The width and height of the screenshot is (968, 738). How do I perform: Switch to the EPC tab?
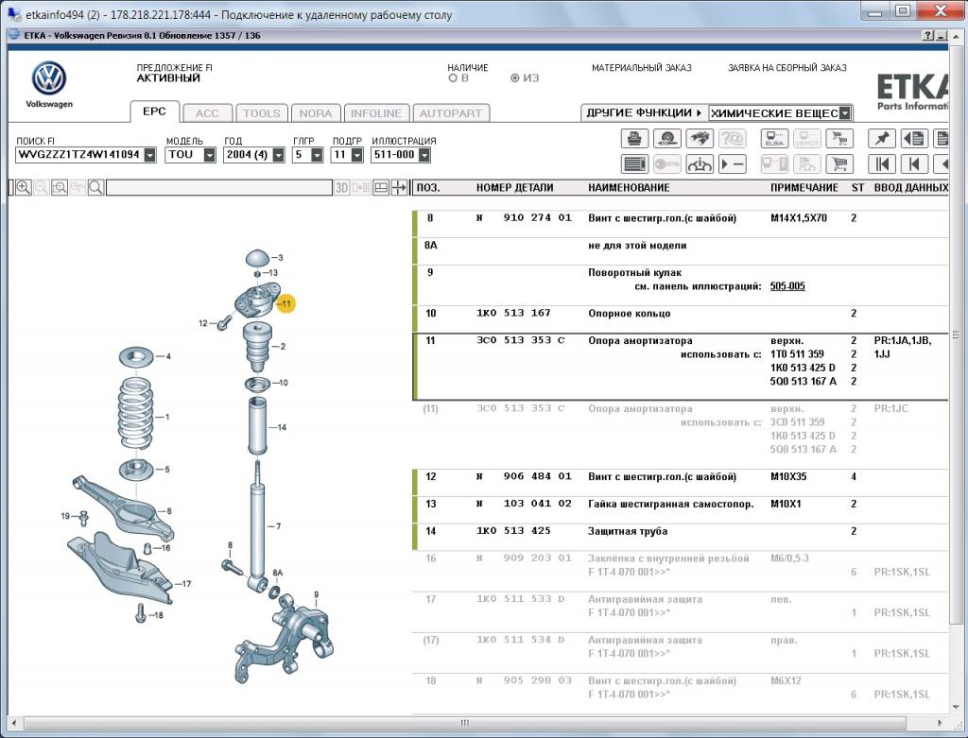coord(154,112)
